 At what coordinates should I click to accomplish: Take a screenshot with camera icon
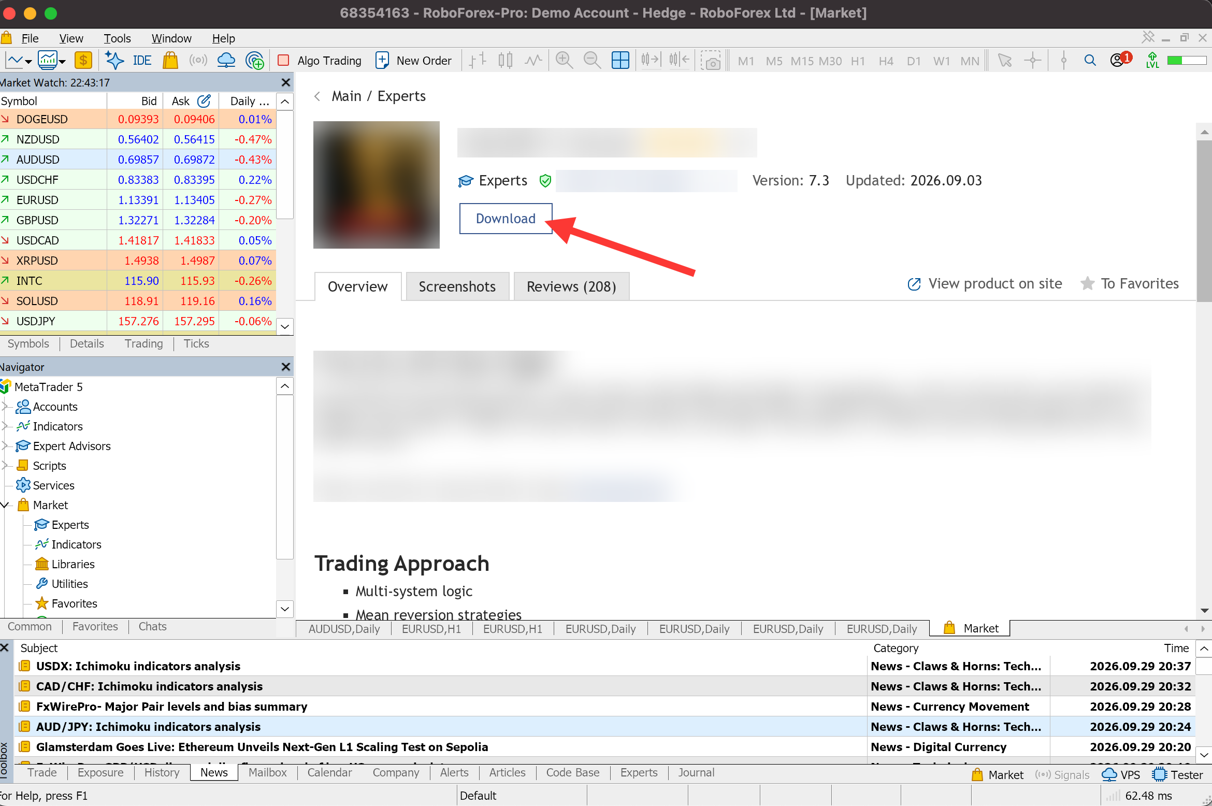(x=711, y=61)
